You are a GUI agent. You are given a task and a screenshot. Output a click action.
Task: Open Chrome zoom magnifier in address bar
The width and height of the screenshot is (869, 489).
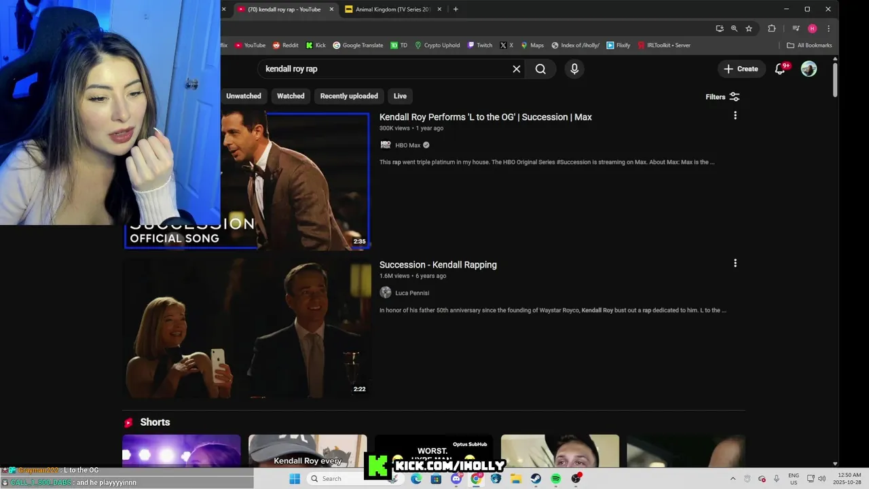click(734, 29)
